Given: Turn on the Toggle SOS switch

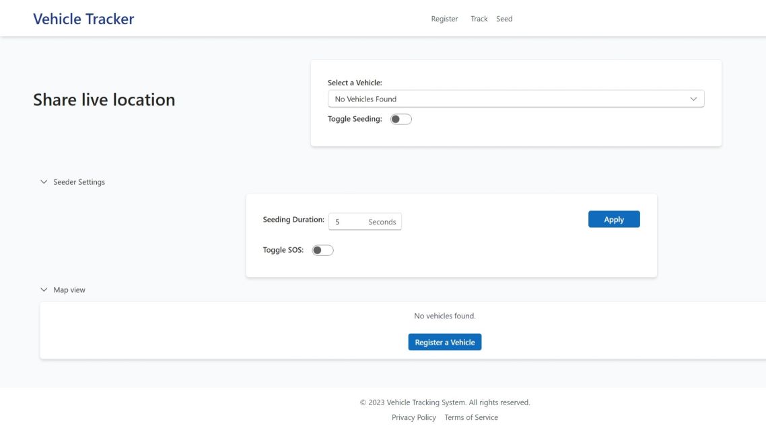Looking at the screenshot, I should pos(322,250).
